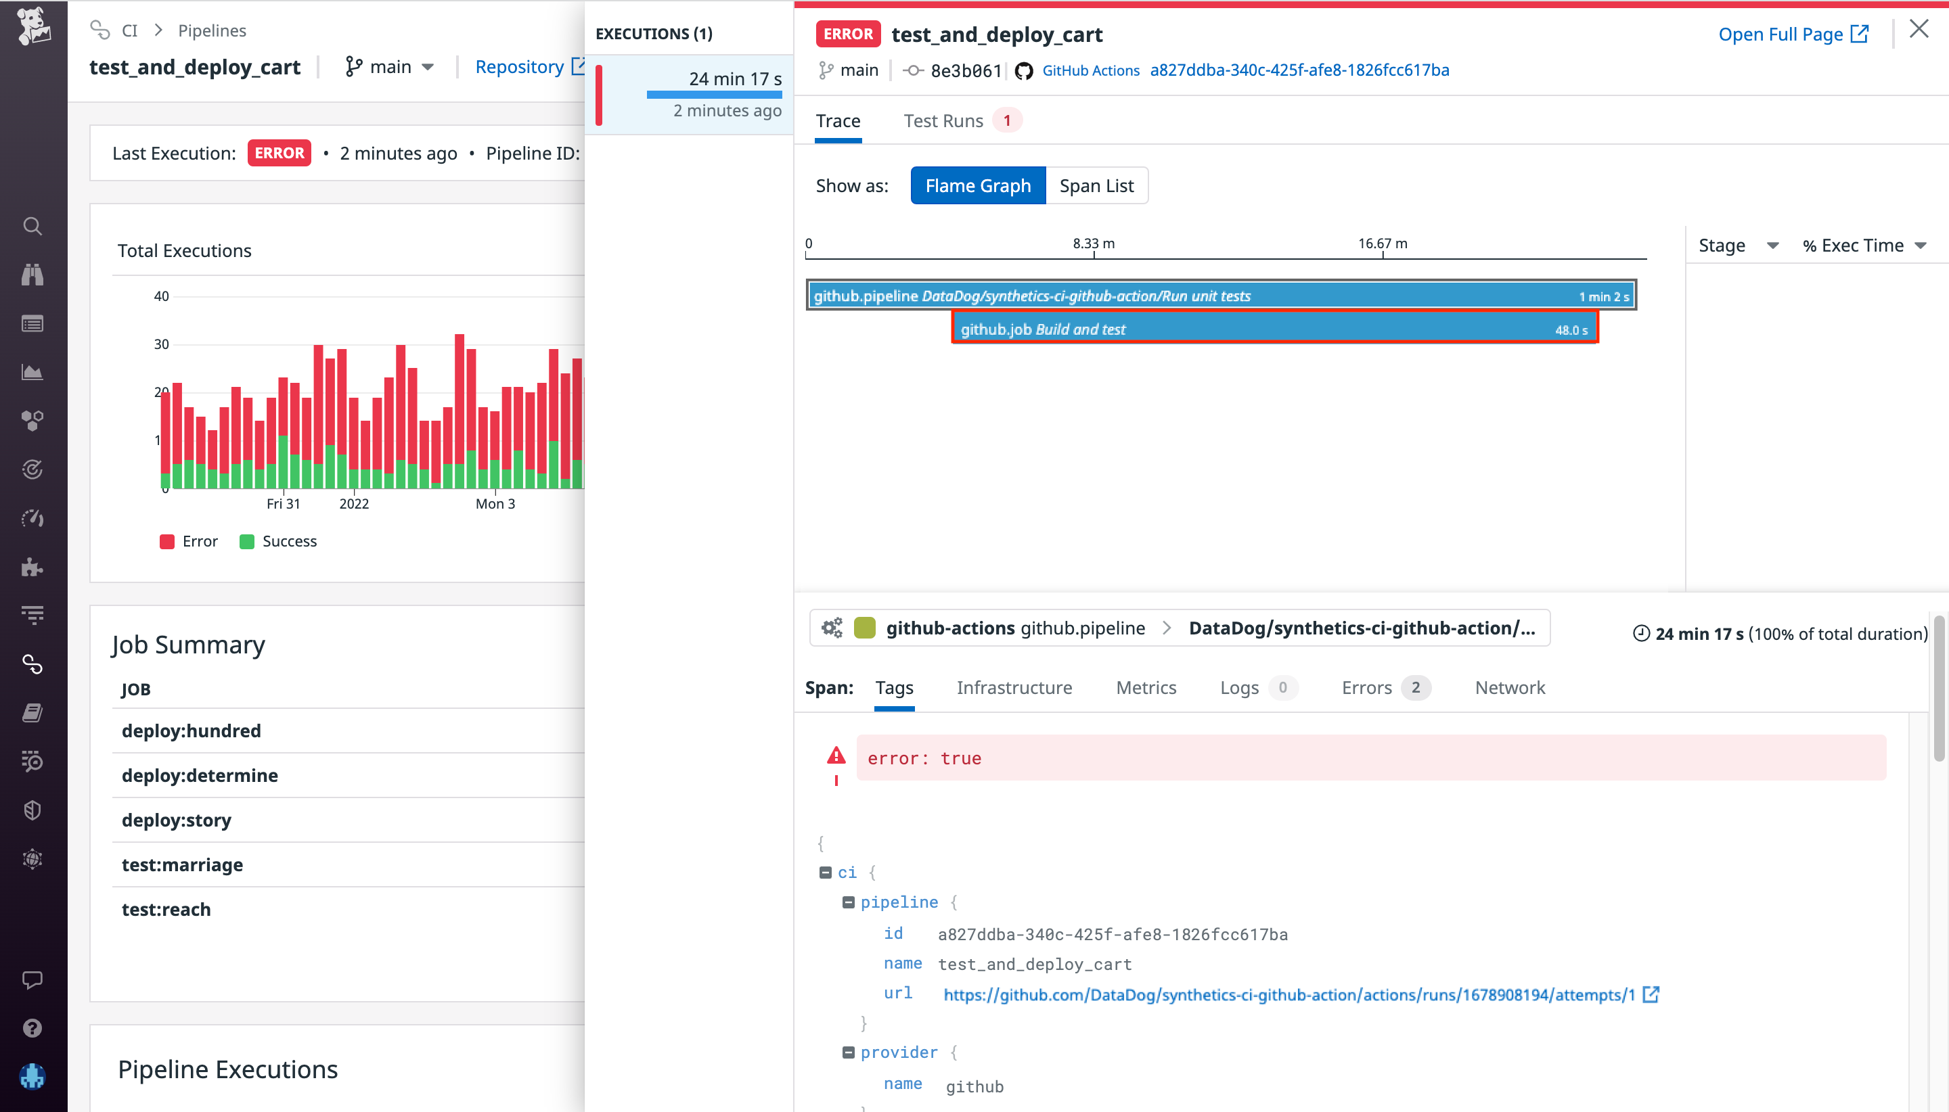The width and height of the screenshot is (1949, 1112).
Task: Switch to the Test Runs tab
Action: [x=943, y=120]
